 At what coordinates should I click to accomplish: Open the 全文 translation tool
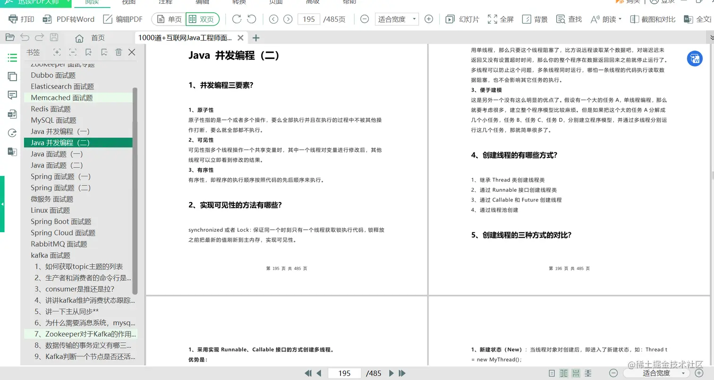coord(698,19)
